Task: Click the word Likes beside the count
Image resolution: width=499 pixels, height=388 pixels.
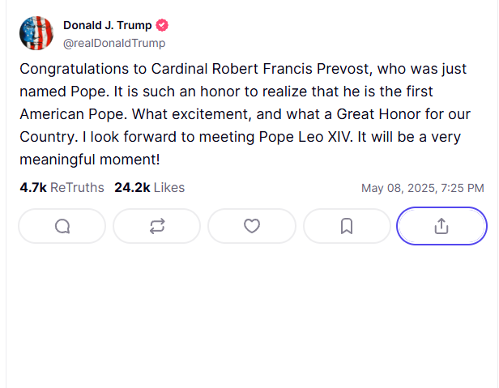Action: click(x=169, y=188)
